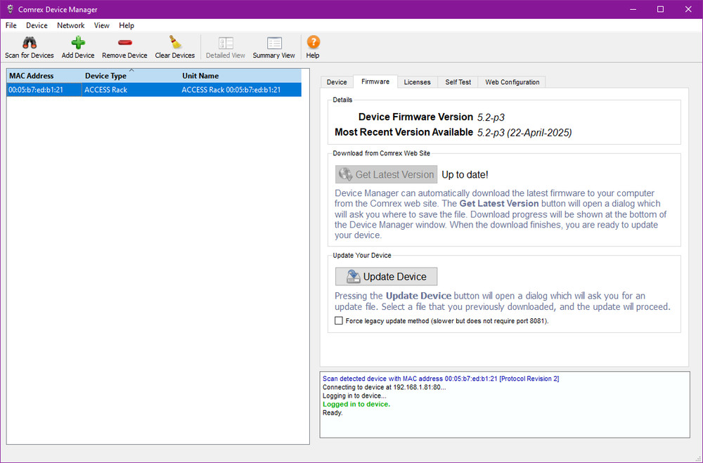Viewport: 703px width, 463px height.
Task: Click the Remove Device red minus icon
Action: (x=124, y=43)
